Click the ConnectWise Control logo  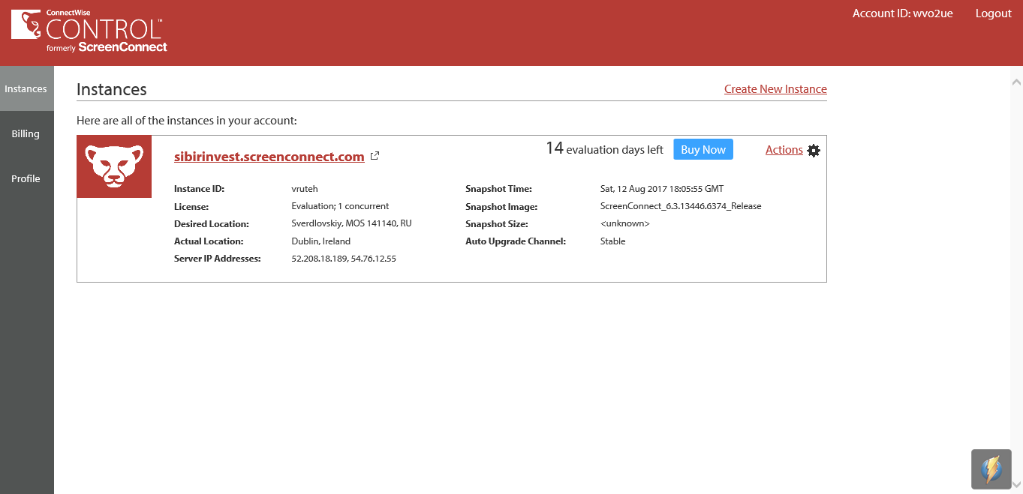coord(89,31)
